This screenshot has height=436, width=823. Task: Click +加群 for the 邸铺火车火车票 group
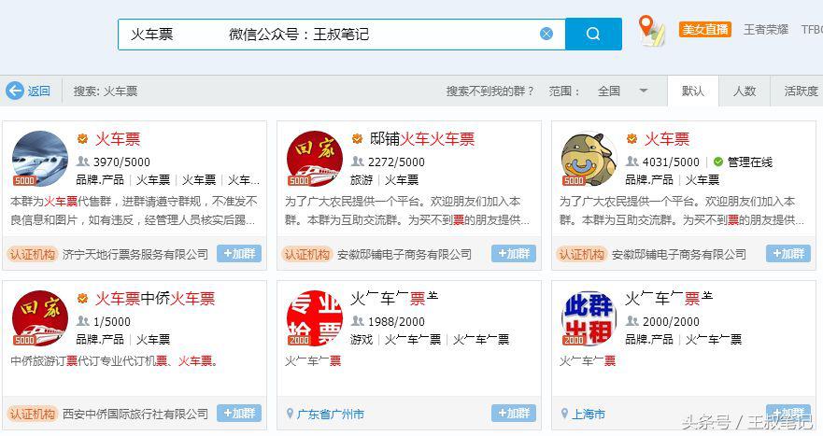(x=514, y=254)
